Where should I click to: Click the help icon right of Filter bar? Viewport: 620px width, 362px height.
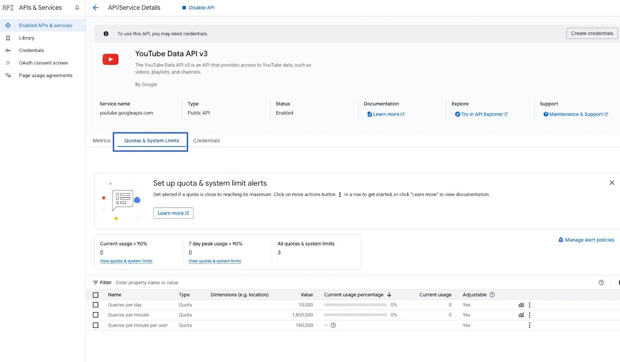(x=601, y=283)
